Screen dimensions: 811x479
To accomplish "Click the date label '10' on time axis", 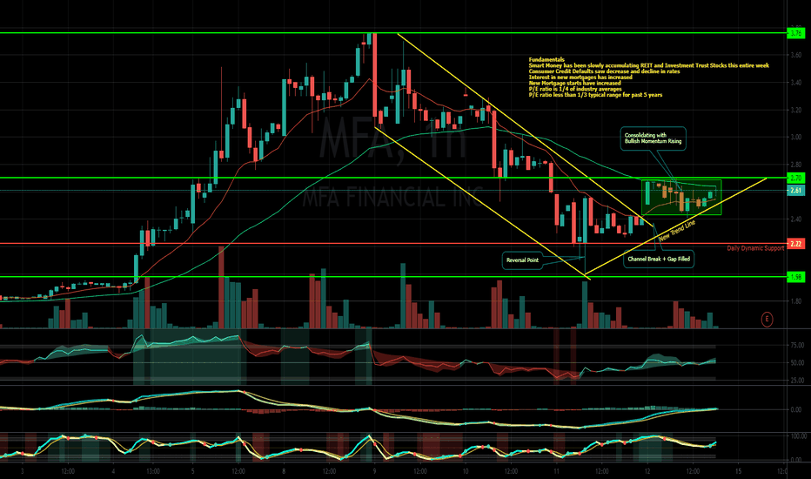I will coord(466,471).
